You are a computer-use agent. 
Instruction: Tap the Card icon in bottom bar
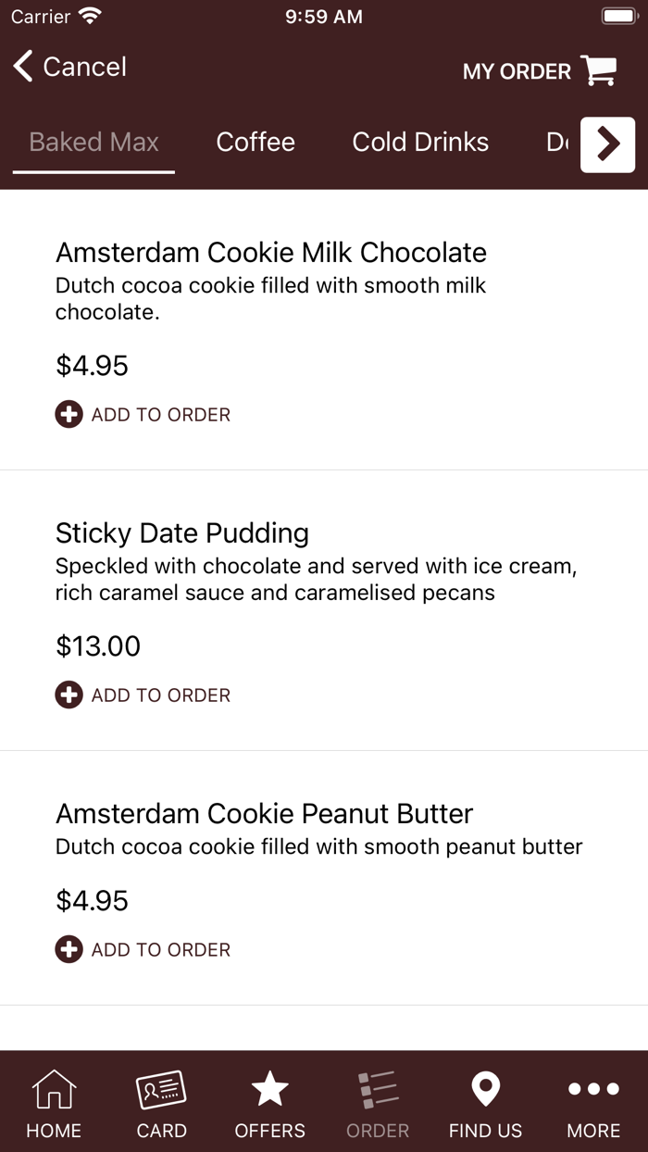point(161,1100)
